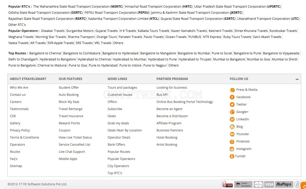Select Kallada Tours Travels operator
The width and height of the screenshot is (306, 189).
click(x=154, y=31)
